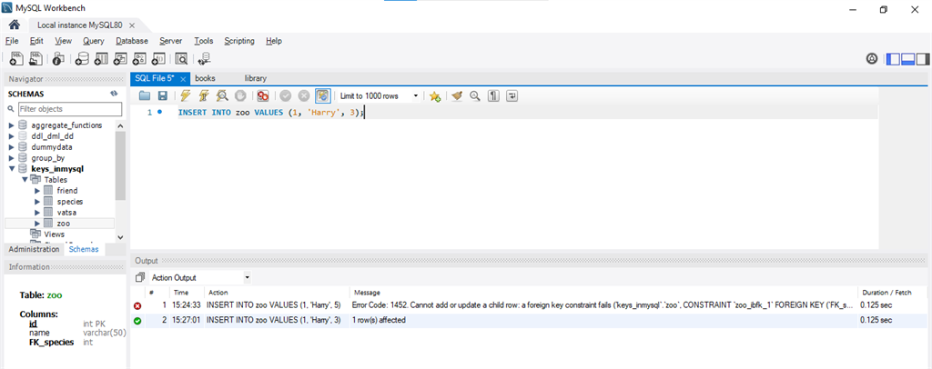The height and width of the screenshot is (369, 932).
Task: Rollback transaction X icon
Action: pos(304,95)
